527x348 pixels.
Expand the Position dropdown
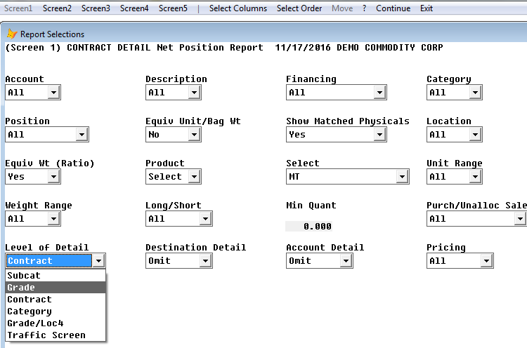tap(82, 135)
